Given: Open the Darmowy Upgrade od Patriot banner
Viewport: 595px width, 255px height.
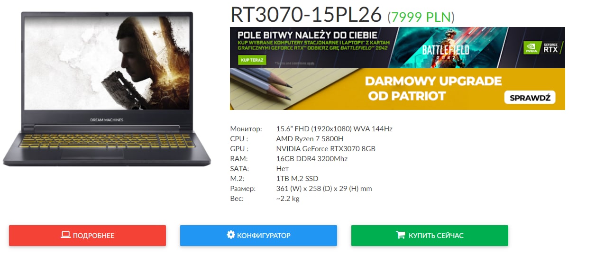Looking at the screenshot, I should click(x=397, y=89).
